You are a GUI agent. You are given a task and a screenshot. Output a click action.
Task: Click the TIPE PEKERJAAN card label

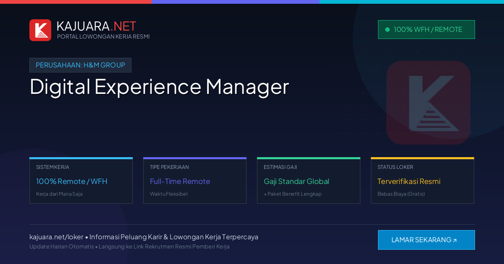point(169,167)
